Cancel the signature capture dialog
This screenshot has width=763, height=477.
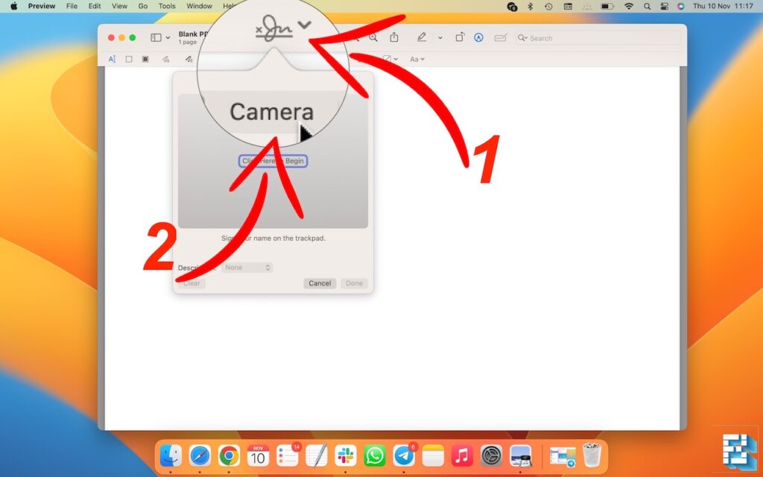(x=319, y=283)
